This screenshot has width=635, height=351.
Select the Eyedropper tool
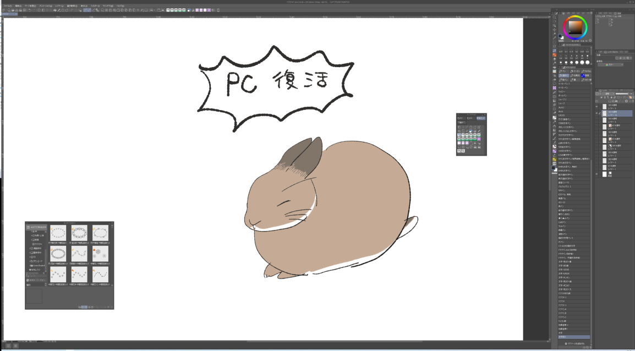tap(555, 38)
